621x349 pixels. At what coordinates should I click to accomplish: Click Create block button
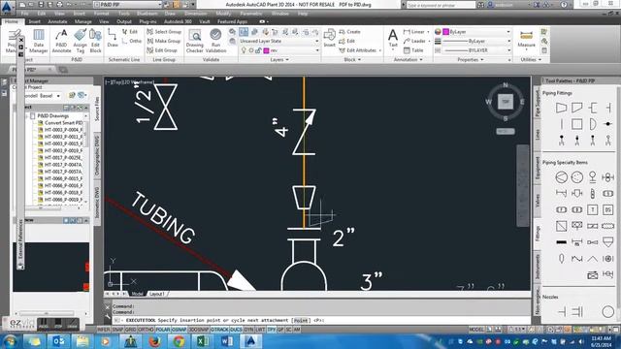349,32
